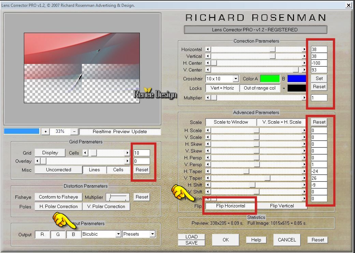Click the Horizontal value field showing 38
The width and height of the screenshot is (355, 253).
click(319, 49)
